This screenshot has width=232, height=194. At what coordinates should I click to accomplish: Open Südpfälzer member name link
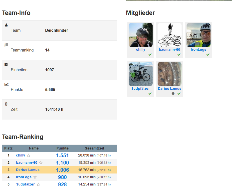point(141,88)
